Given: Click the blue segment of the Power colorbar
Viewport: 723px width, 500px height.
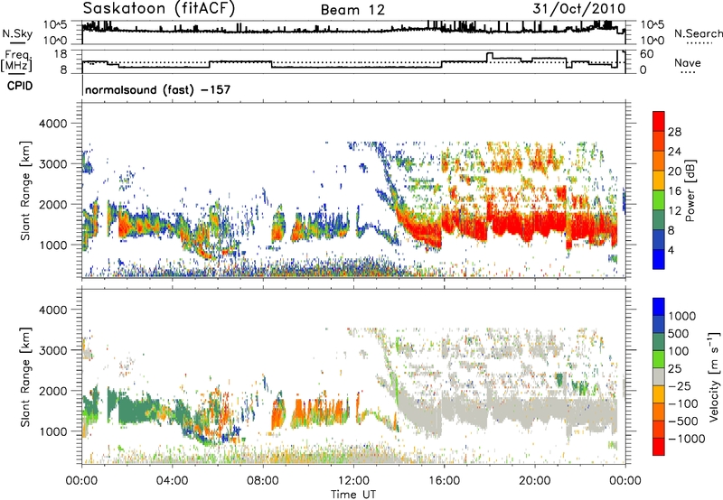Looking at the screenshot, I should [659, 259].
